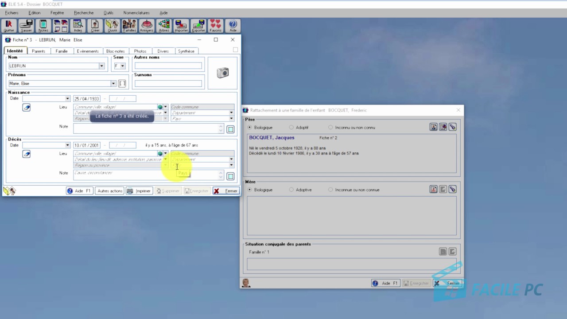The image size is (567, 319).
Task: Click the Surnoms input field
Action: [168, 83]
